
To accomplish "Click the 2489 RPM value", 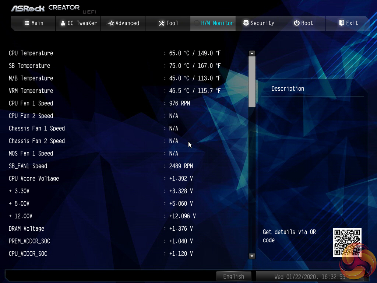I will (x=181, y=166).
